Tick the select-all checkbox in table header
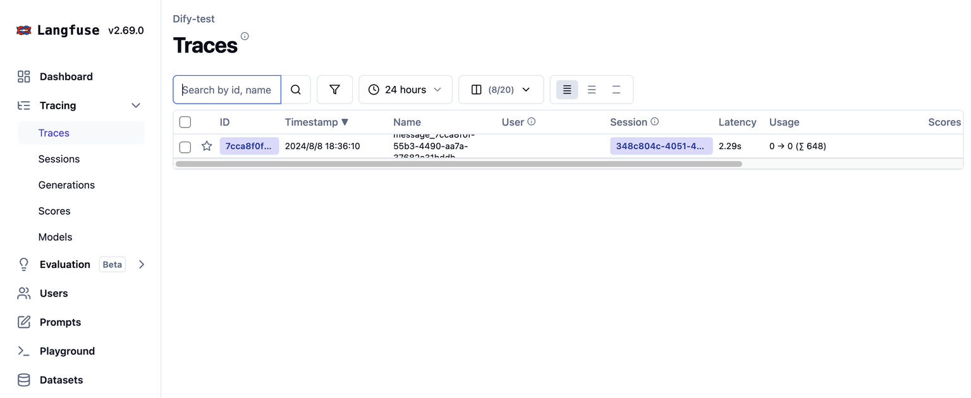 [x=185, y=122]
